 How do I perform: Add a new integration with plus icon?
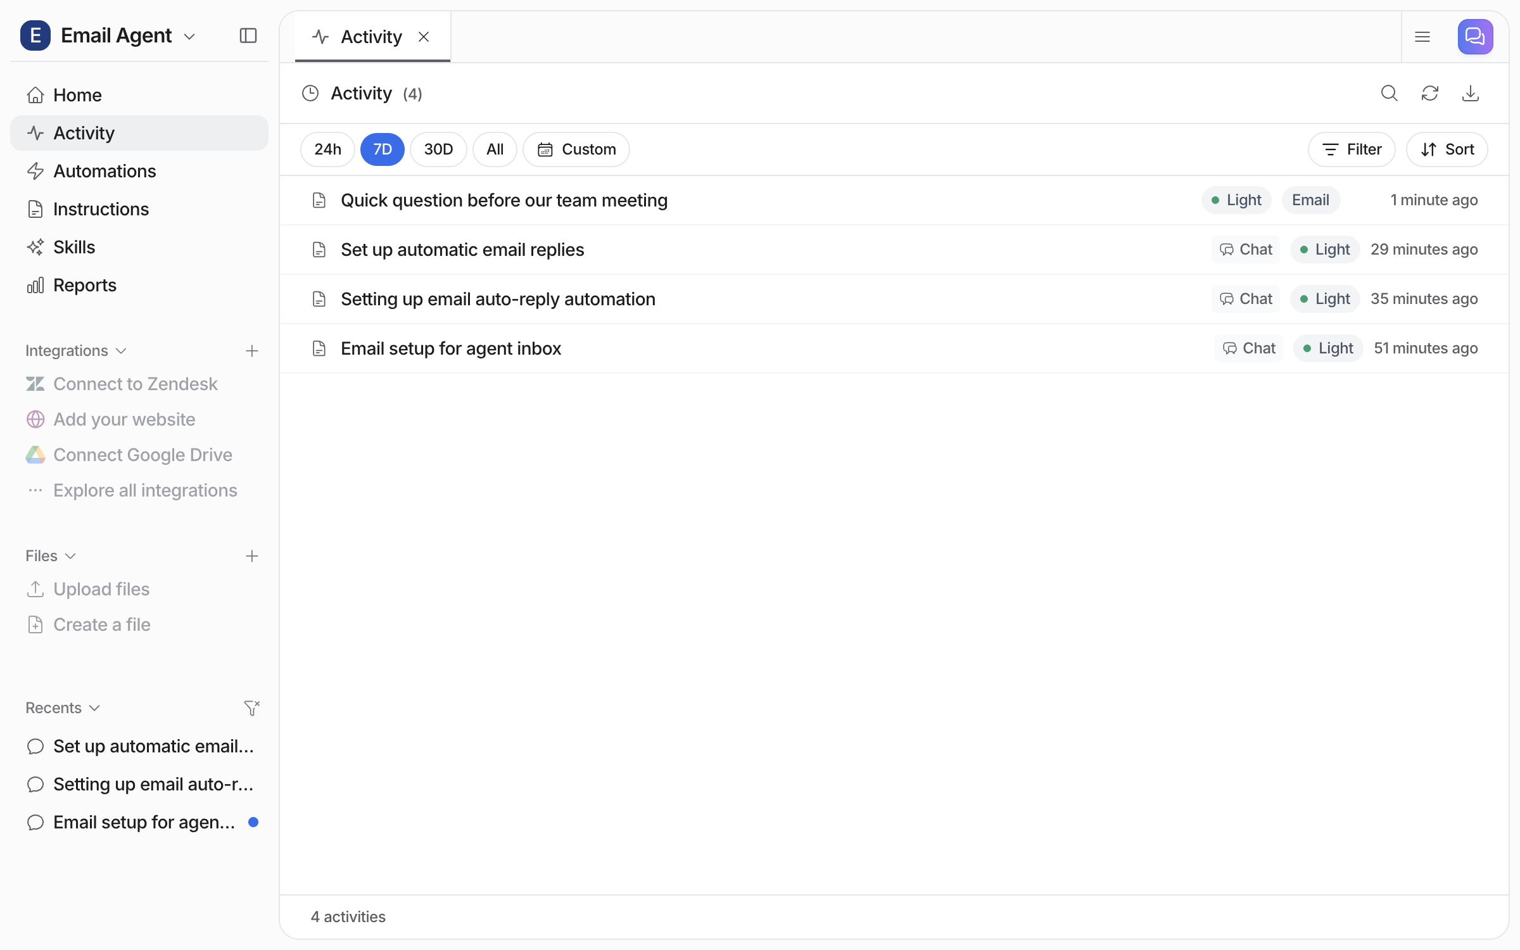(252, 351)
